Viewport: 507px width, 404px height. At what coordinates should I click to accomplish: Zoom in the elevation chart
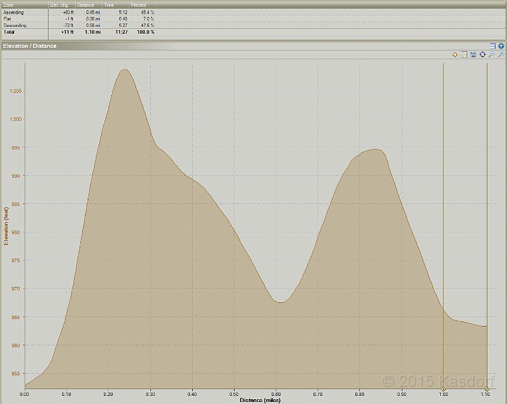tap(501, 55)
